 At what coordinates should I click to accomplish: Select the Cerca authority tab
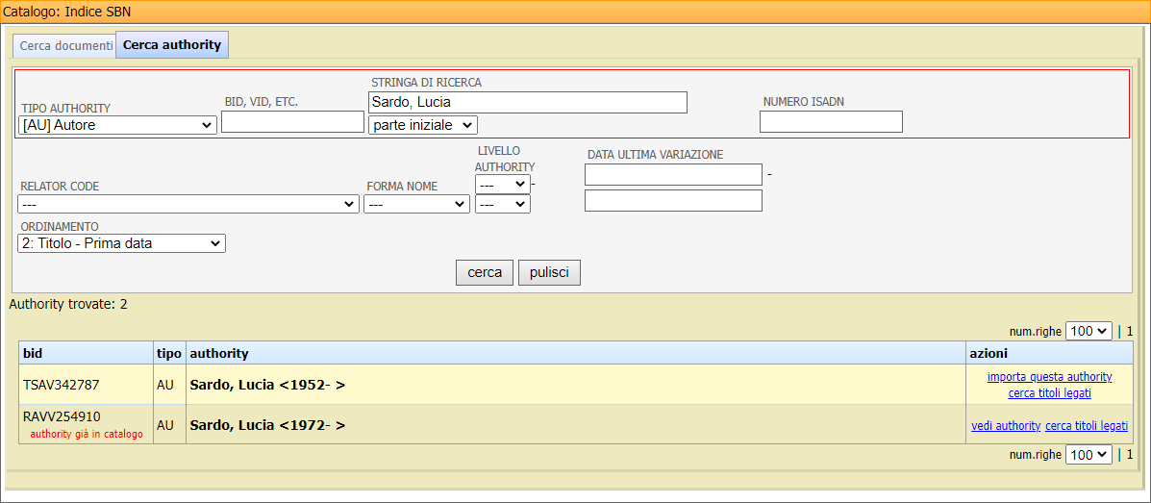(x=172, y=45)
